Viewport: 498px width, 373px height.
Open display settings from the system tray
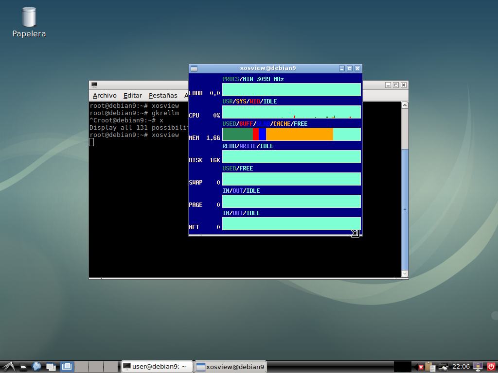tap(443, 367)
